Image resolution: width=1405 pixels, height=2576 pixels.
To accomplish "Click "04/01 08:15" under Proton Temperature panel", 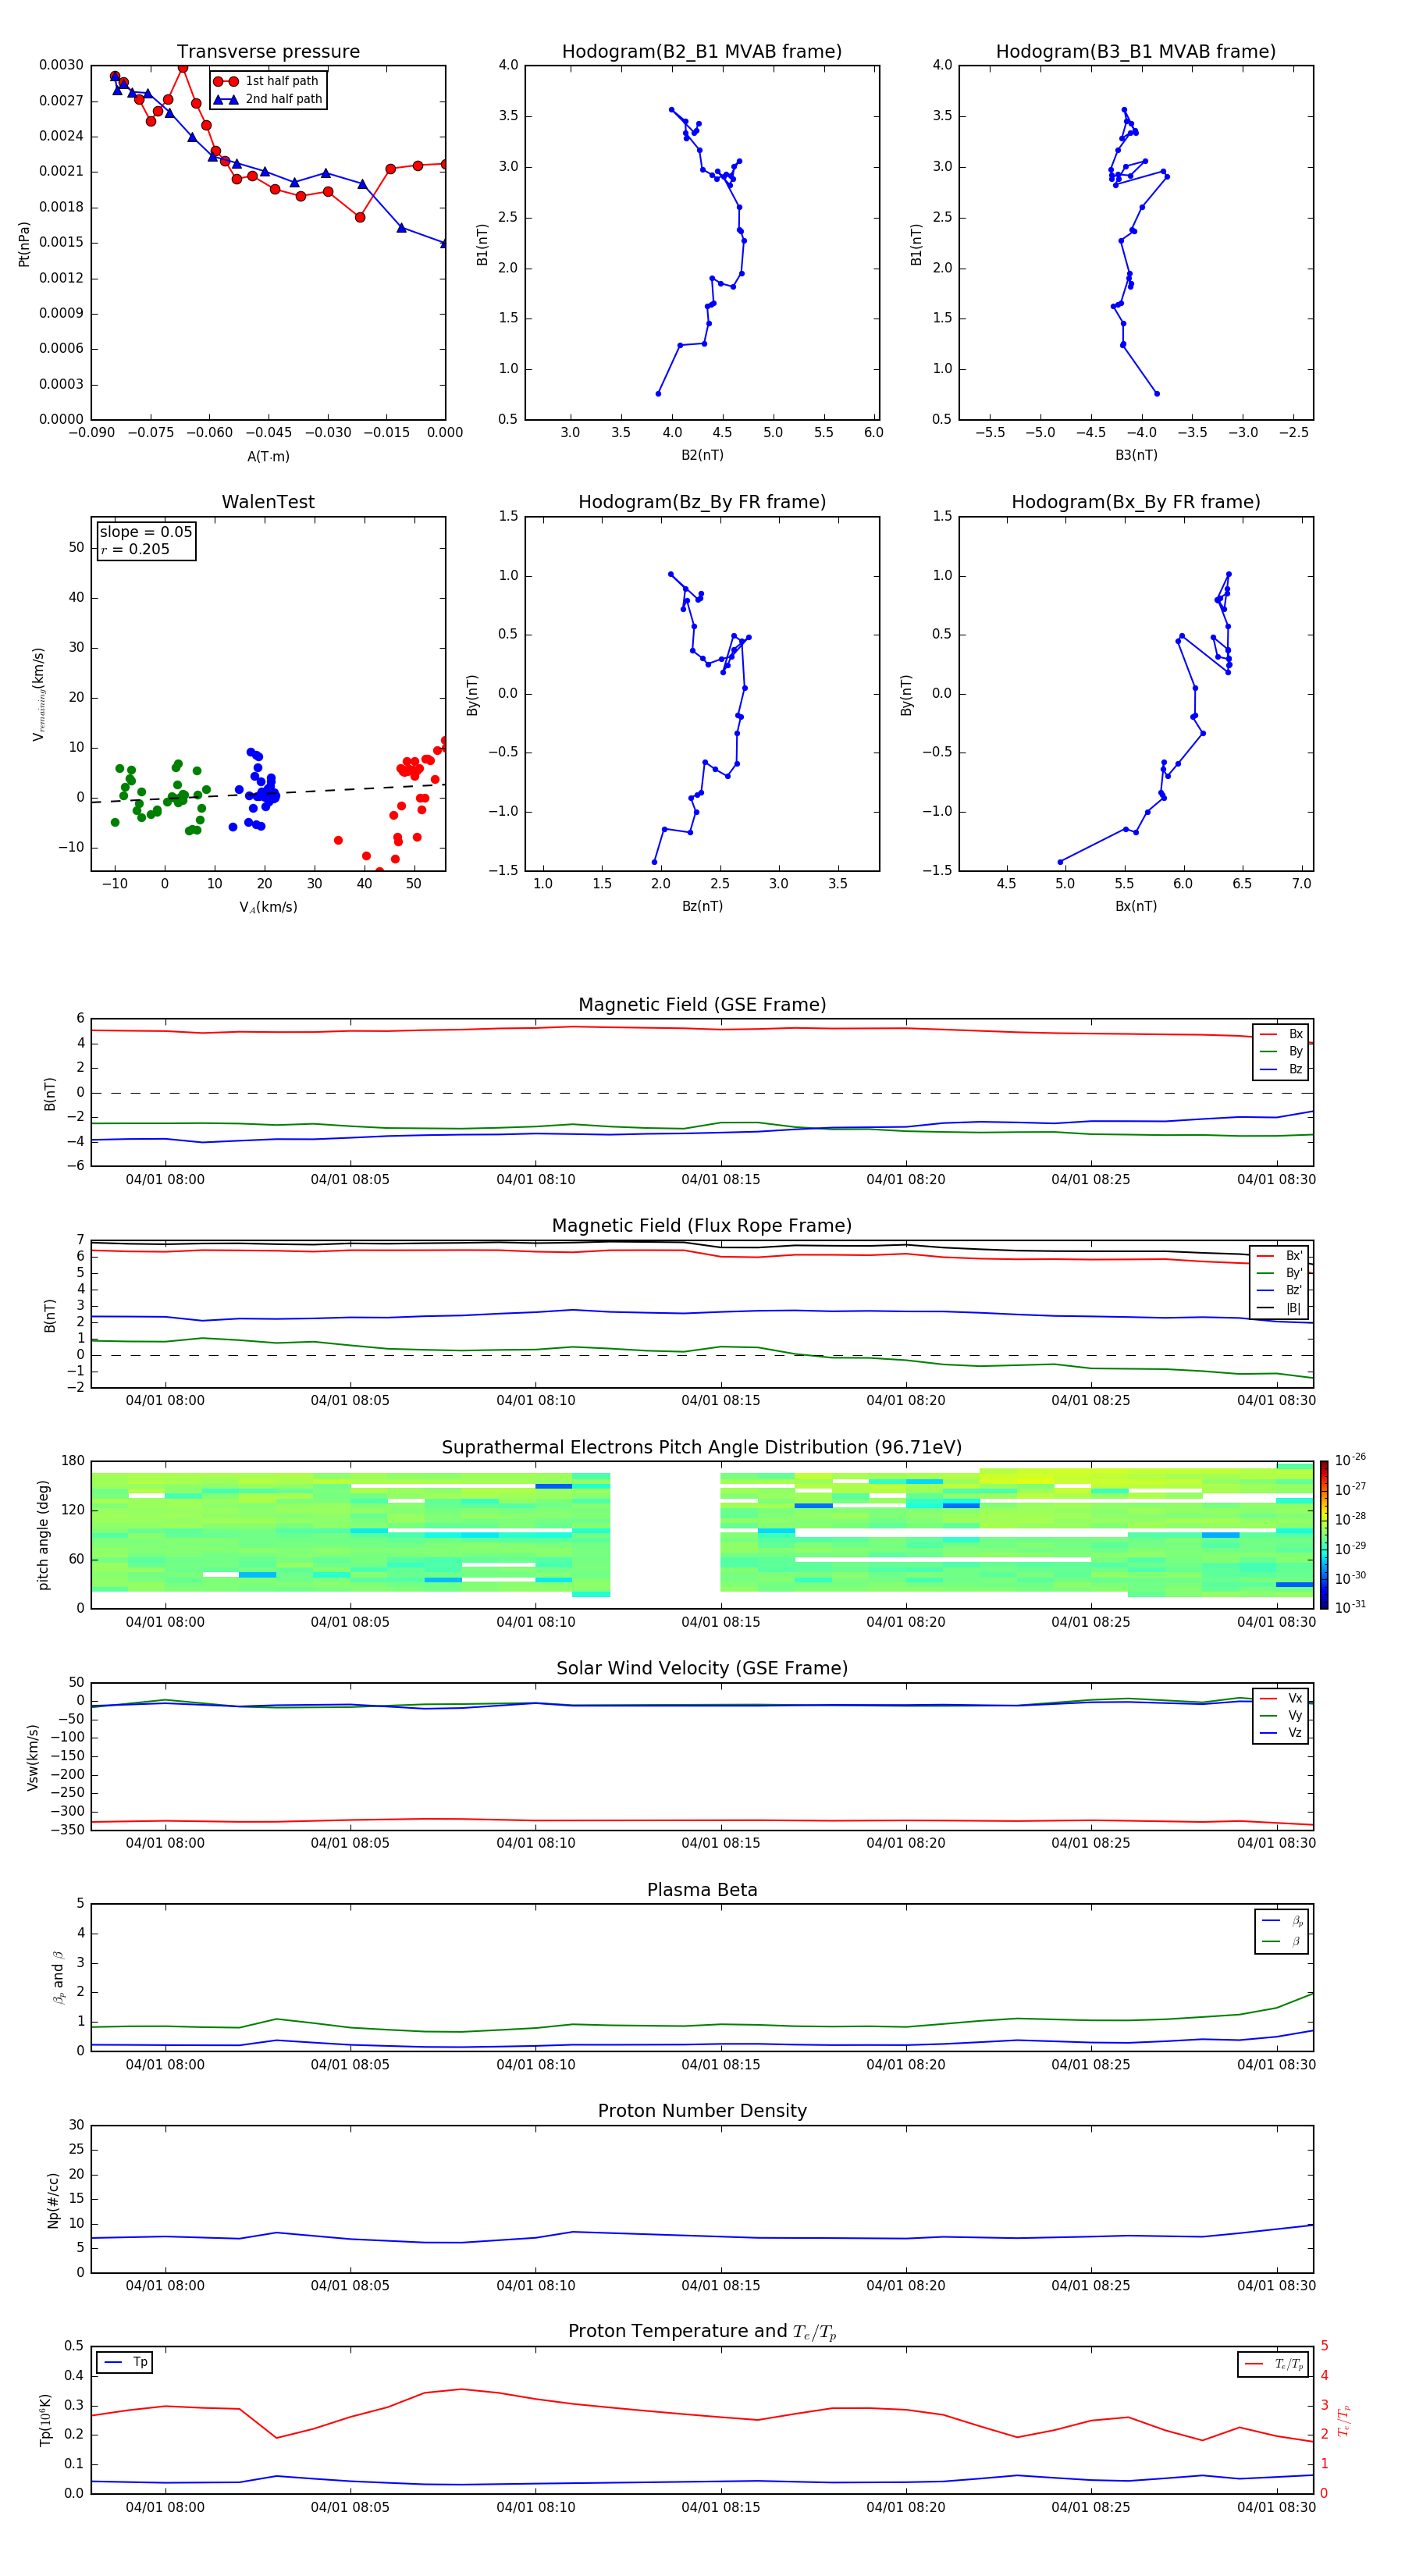I will (x=720, y=2507).
